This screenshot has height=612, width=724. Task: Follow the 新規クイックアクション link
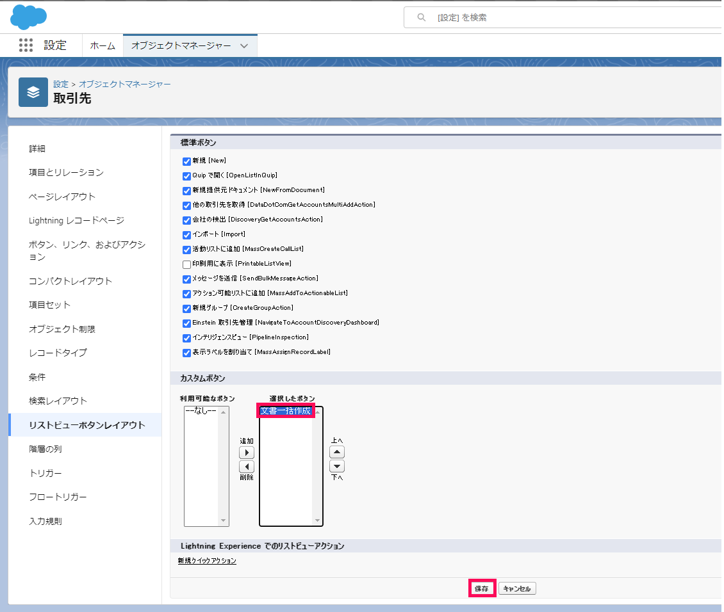point(208,561)
